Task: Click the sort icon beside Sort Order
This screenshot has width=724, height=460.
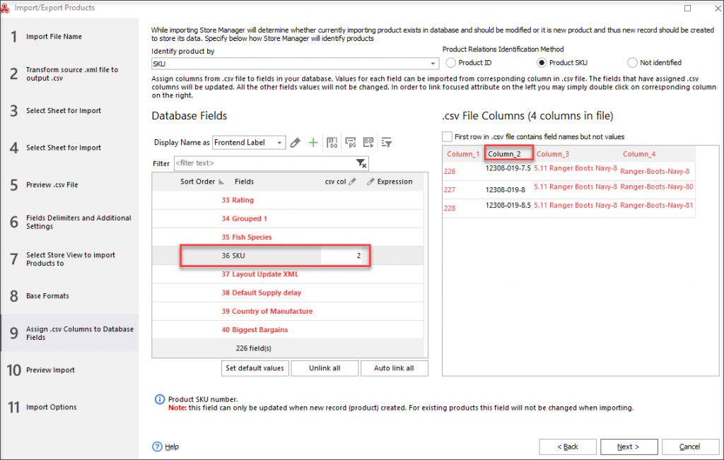Action: 221,182
